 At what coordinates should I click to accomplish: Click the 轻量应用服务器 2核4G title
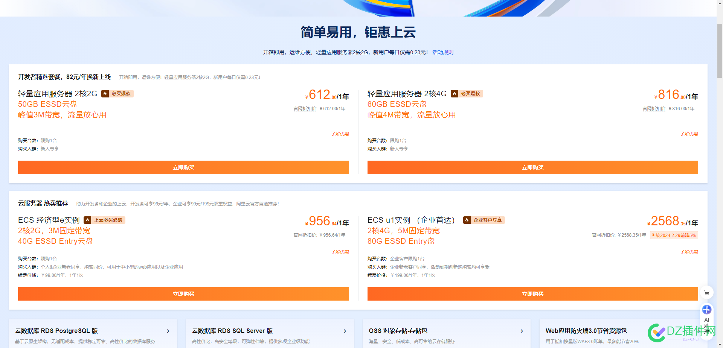tap(407, 94)
